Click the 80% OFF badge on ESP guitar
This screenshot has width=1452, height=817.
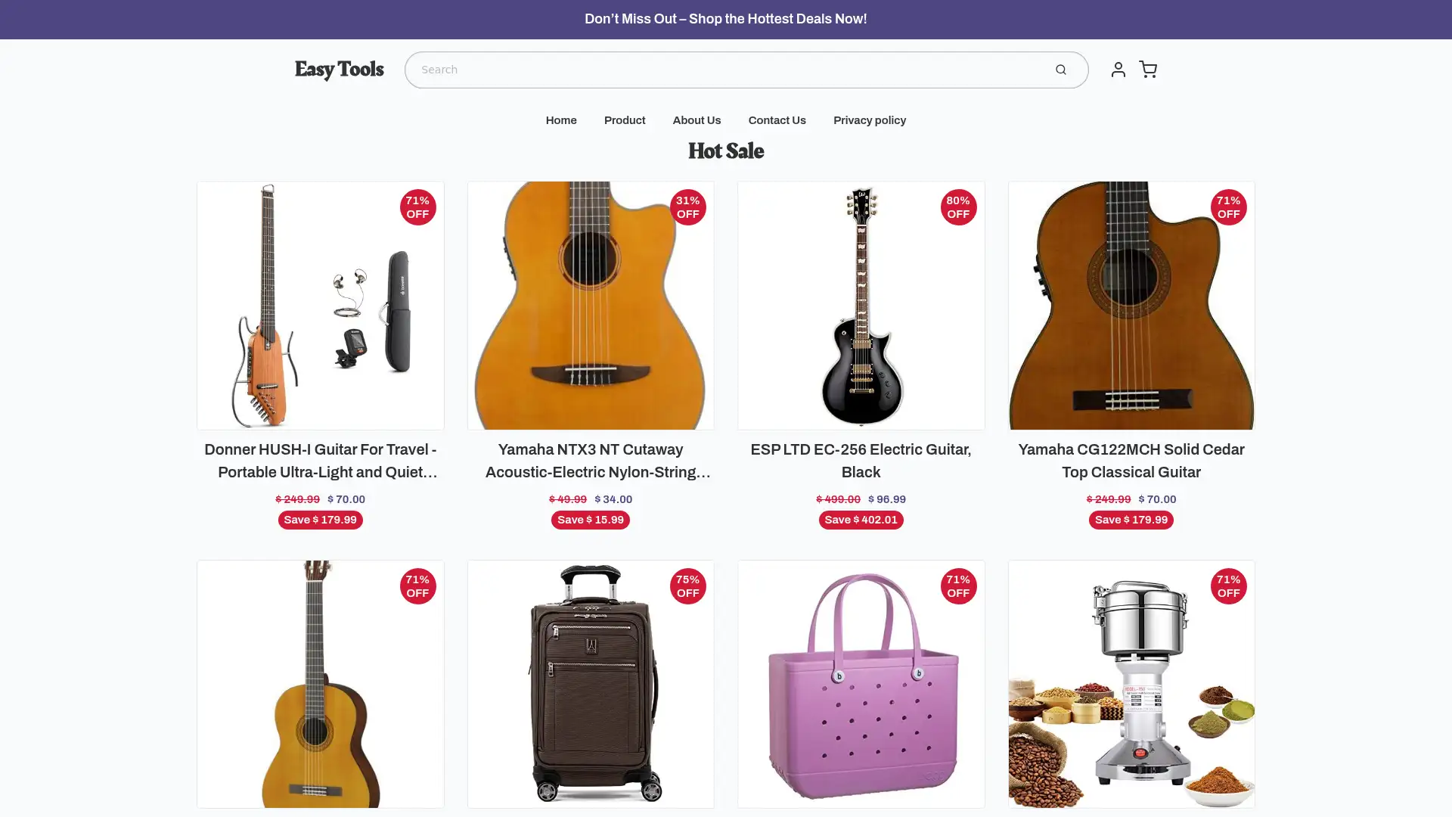coord(958,207)
